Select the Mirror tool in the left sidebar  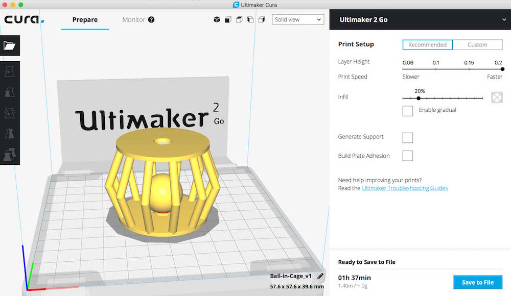9,134
